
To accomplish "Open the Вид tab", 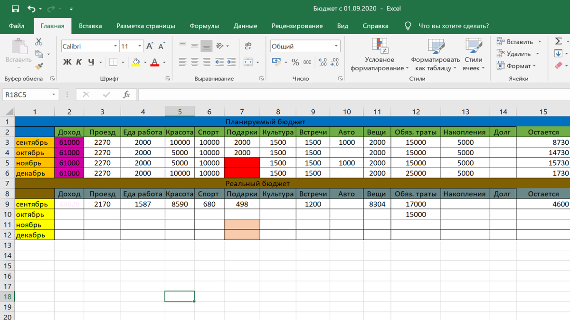I will pyautogui.click(x=342, y=26).
